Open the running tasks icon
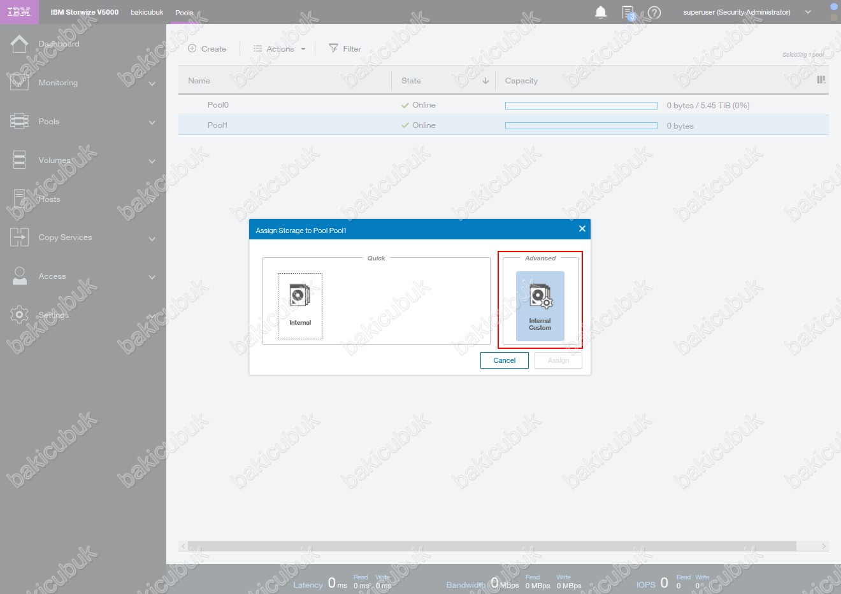Viewport: 841px width, 594px height. (628, 12)
